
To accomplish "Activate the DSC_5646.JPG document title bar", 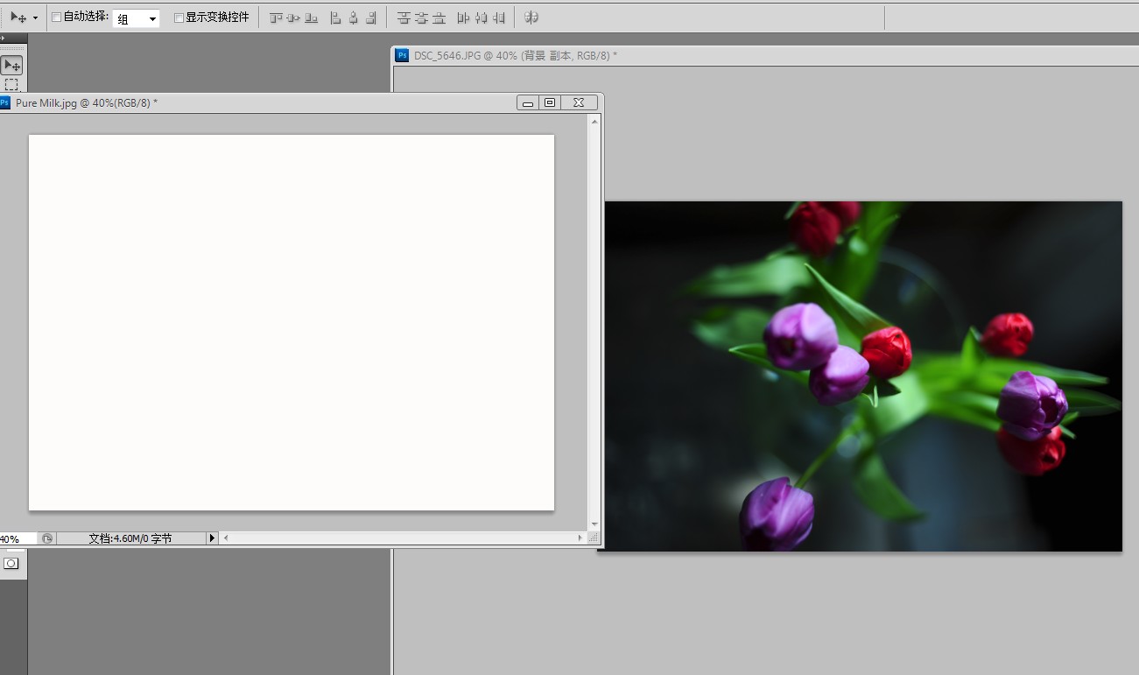I will pos(766,55).
